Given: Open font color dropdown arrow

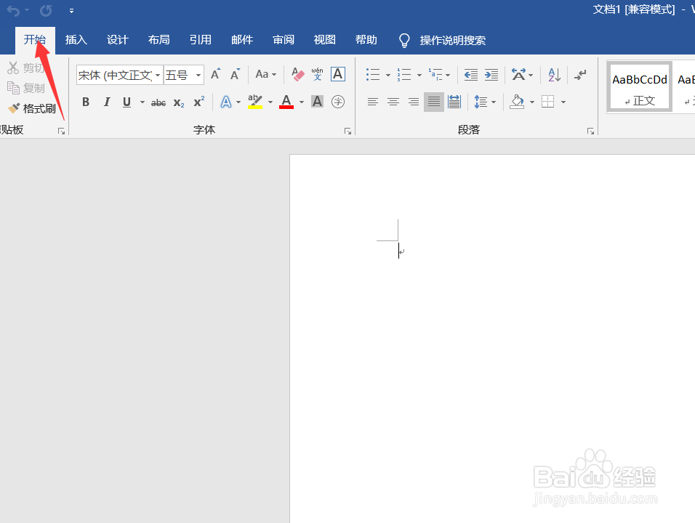Looking at the screenshot, I should click(x=302, y=102).
